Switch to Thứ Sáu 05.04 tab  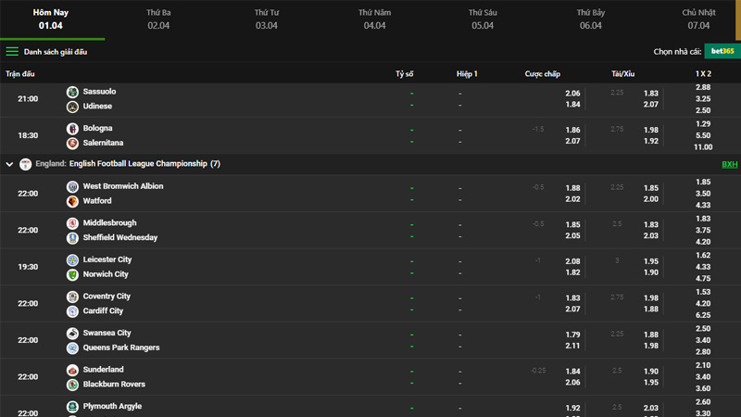[x=483, y=19]
